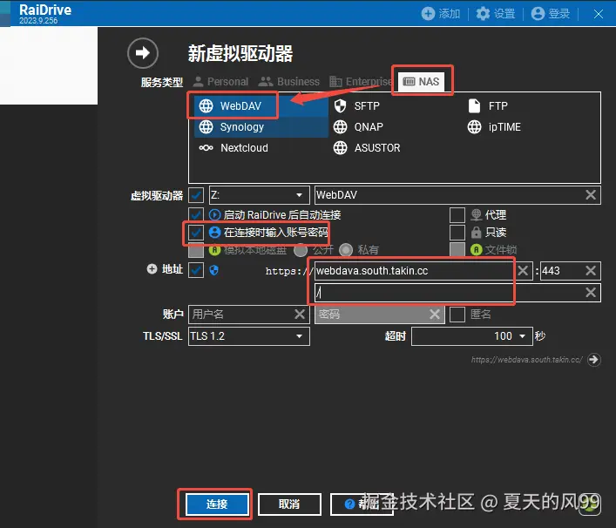Open the TLS 1.2 version dropdown
The height and width of the screenshot is (528, 616).
249,336
